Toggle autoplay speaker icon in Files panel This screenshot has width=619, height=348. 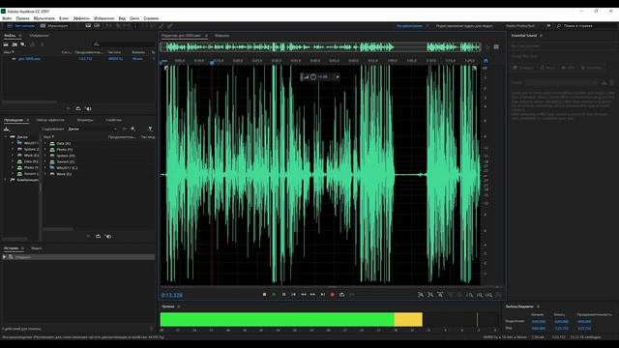(x=88, y=108)
